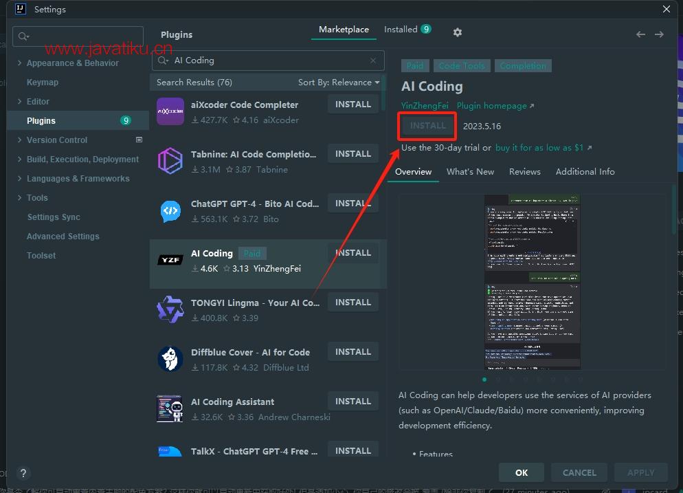Open the Plugin homepage link

point(495,106)
